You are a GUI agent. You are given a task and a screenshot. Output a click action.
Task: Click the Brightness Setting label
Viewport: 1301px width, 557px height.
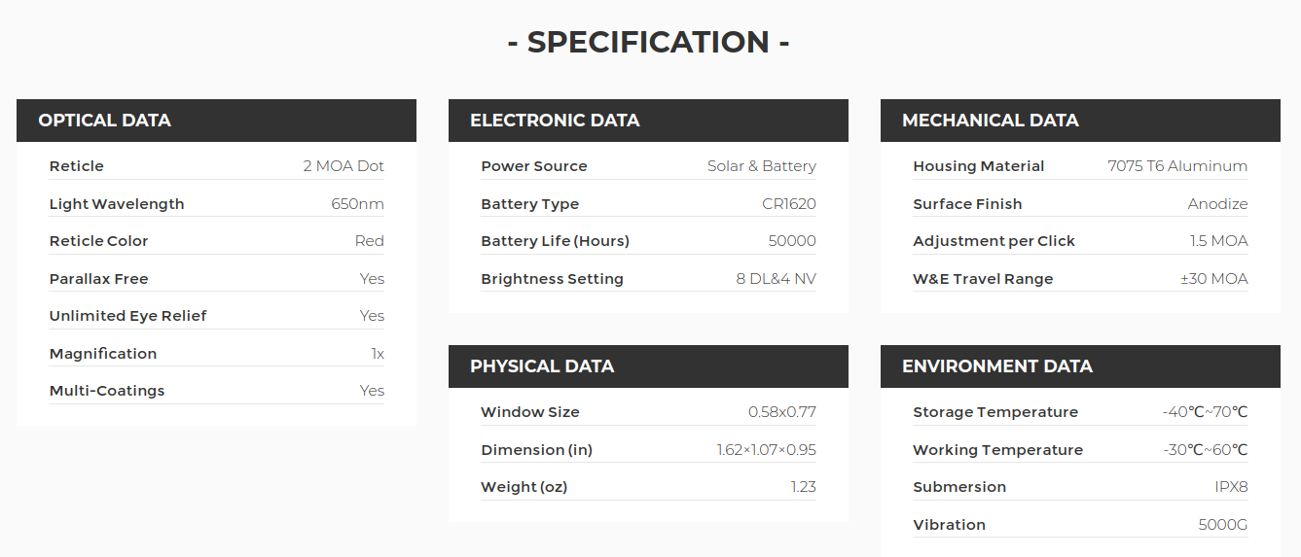tap(552, 279)
